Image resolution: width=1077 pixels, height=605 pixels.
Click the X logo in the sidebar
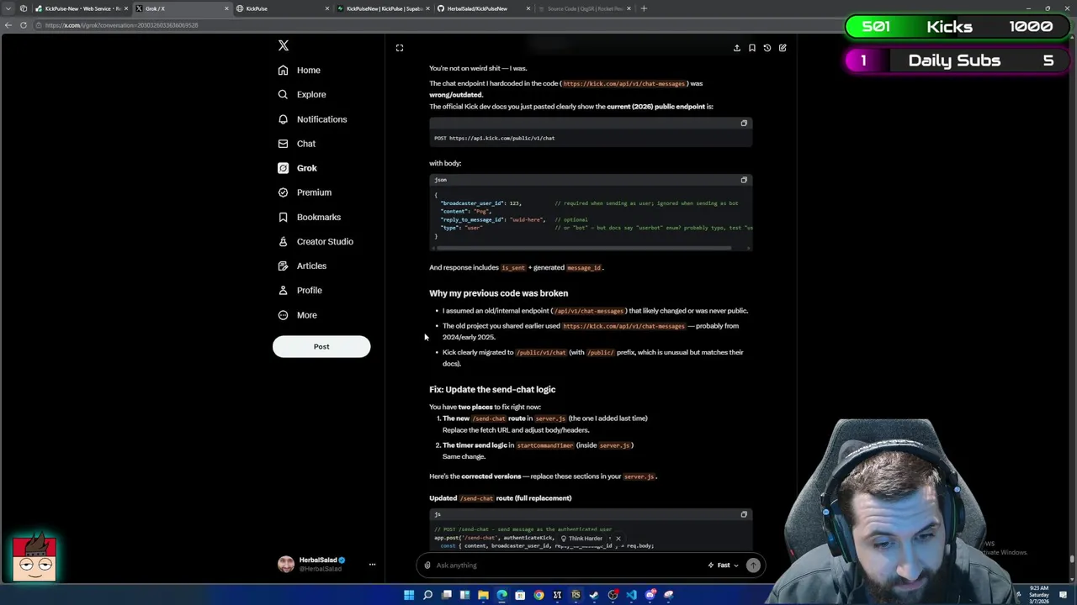click(x=284, y=45)
